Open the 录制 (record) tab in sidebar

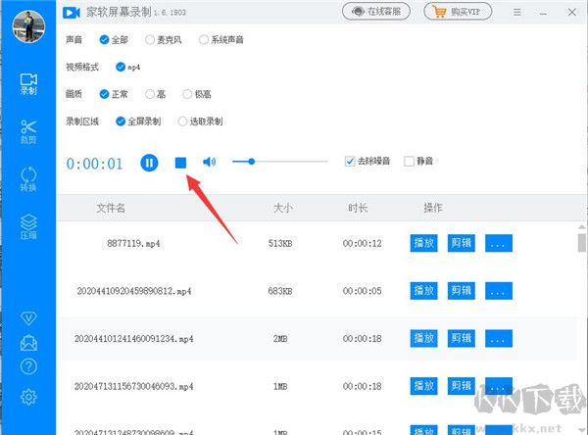click(x=28, y=84)
